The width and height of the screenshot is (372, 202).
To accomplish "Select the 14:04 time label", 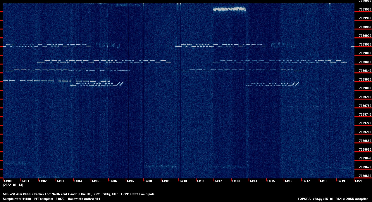I will [x=78, y=181].
